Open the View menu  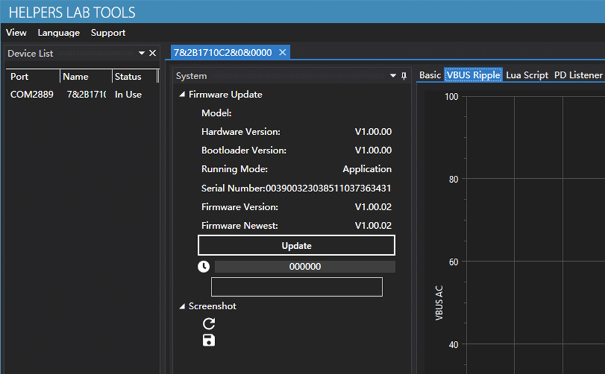tap(16, 32)
